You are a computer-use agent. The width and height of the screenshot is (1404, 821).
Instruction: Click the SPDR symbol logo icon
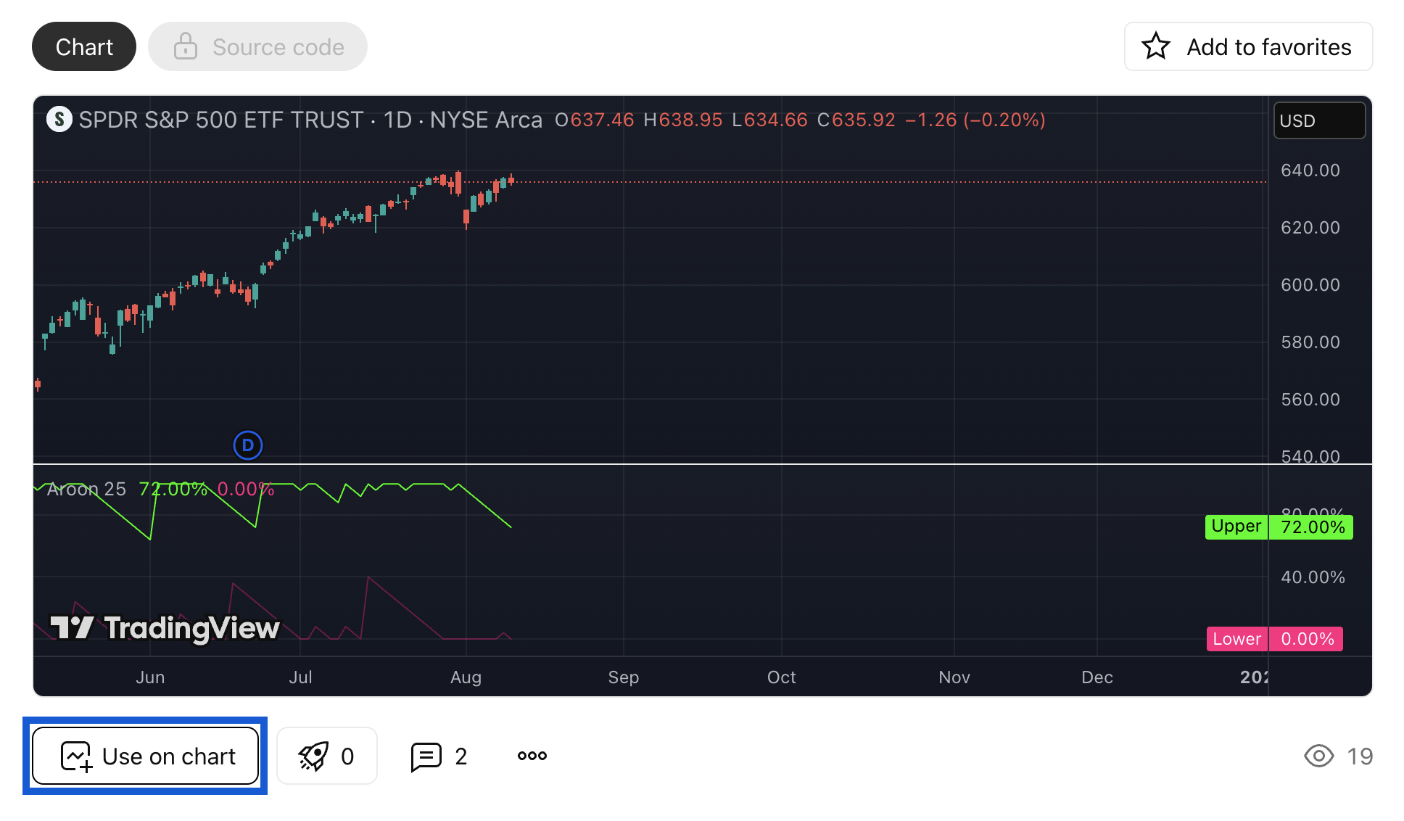tap(59, 120)
